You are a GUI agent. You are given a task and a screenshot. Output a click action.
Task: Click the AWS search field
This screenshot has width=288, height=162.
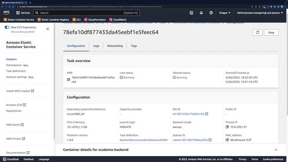[x=86, y=13]
